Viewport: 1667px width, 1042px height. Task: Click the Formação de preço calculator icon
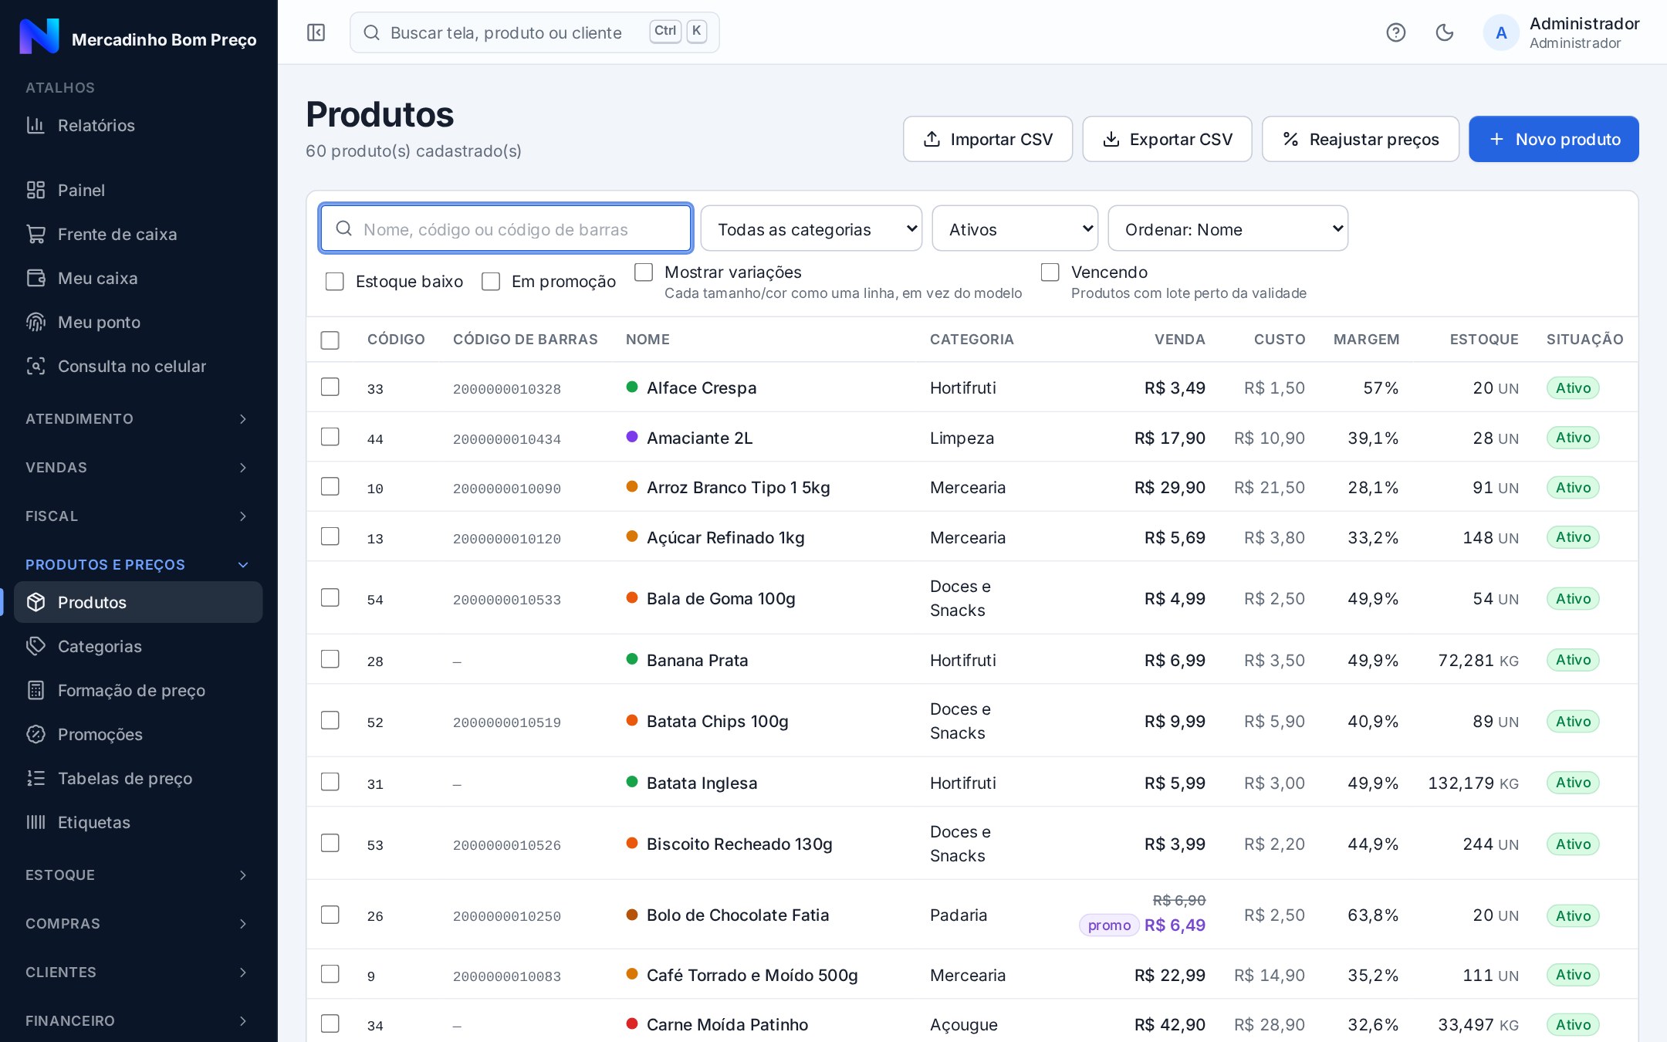(36, 690)
